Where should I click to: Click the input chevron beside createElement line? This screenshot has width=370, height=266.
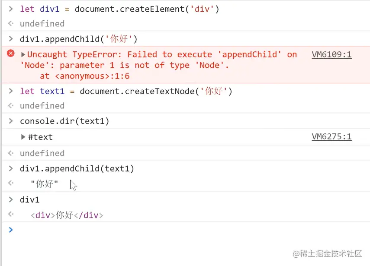[x=11, y=9]
